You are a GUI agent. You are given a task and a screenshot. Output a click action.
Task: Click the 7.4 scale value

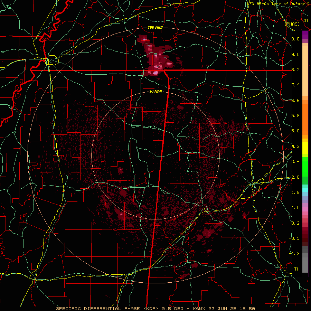[295, 85]
